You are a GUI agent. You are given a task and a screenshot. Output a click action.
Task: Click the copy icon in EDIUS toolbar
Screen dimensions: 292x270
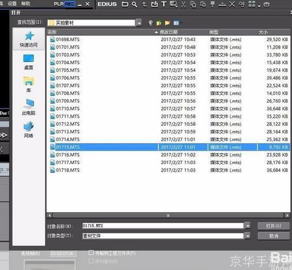coord(193,4)
